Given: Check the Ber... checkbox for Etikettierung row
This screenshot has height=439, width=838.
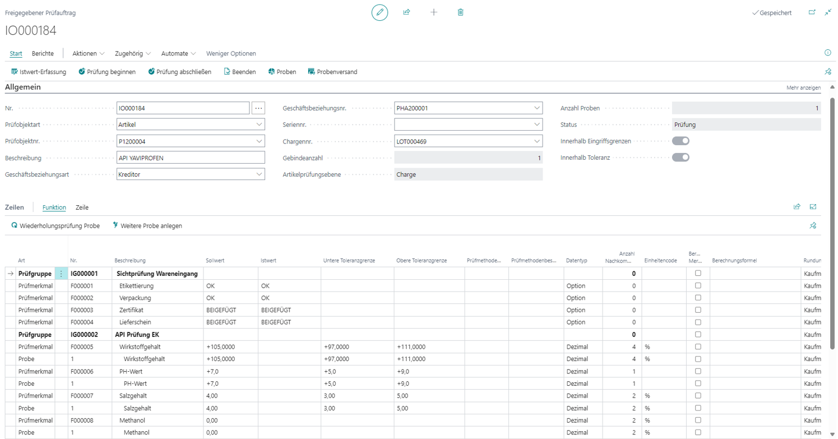Looking at the screenshot, I should [698, 286].
